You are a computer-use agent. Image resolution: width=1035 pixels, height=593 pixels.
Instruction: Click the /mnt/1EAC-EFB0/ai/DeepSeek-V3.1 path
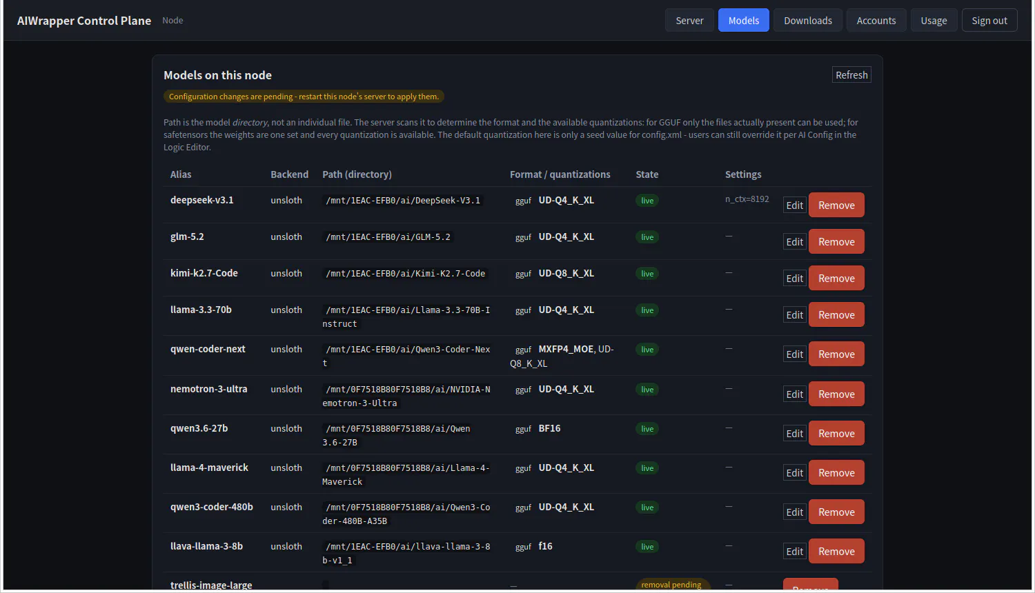(x=403, y=201)
